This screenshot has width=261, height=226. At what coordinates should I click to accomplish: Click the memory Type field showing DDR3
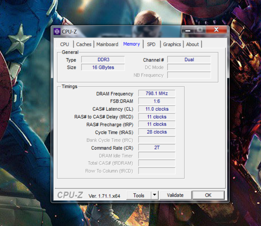pyautogui.click(x=103, y=59)
